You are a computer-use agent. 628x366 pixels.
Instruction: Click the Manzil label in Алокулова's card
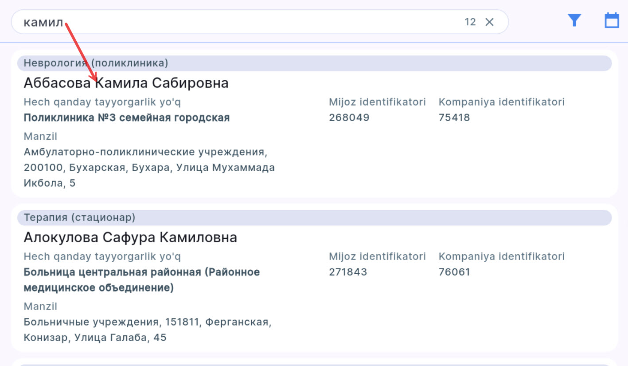point(40,307)
